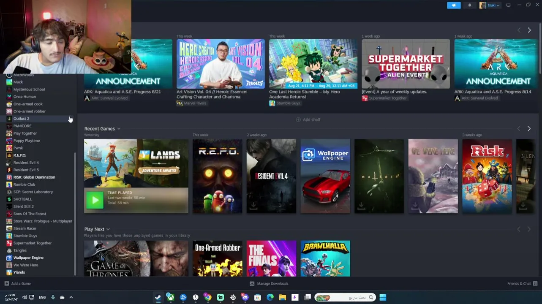Open Manage Downloads in the bottom bar
542x304 pixels.
click(x=269, y=283)
